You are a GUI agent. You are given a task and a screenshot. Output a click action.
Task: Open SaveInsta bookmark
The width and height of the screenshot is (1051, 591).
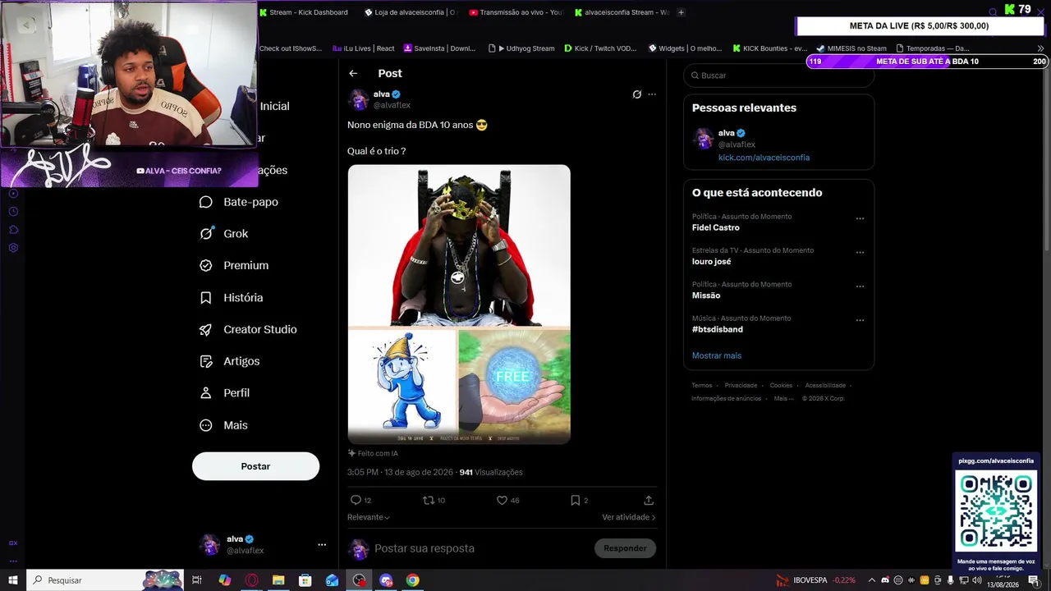[439, 48]
